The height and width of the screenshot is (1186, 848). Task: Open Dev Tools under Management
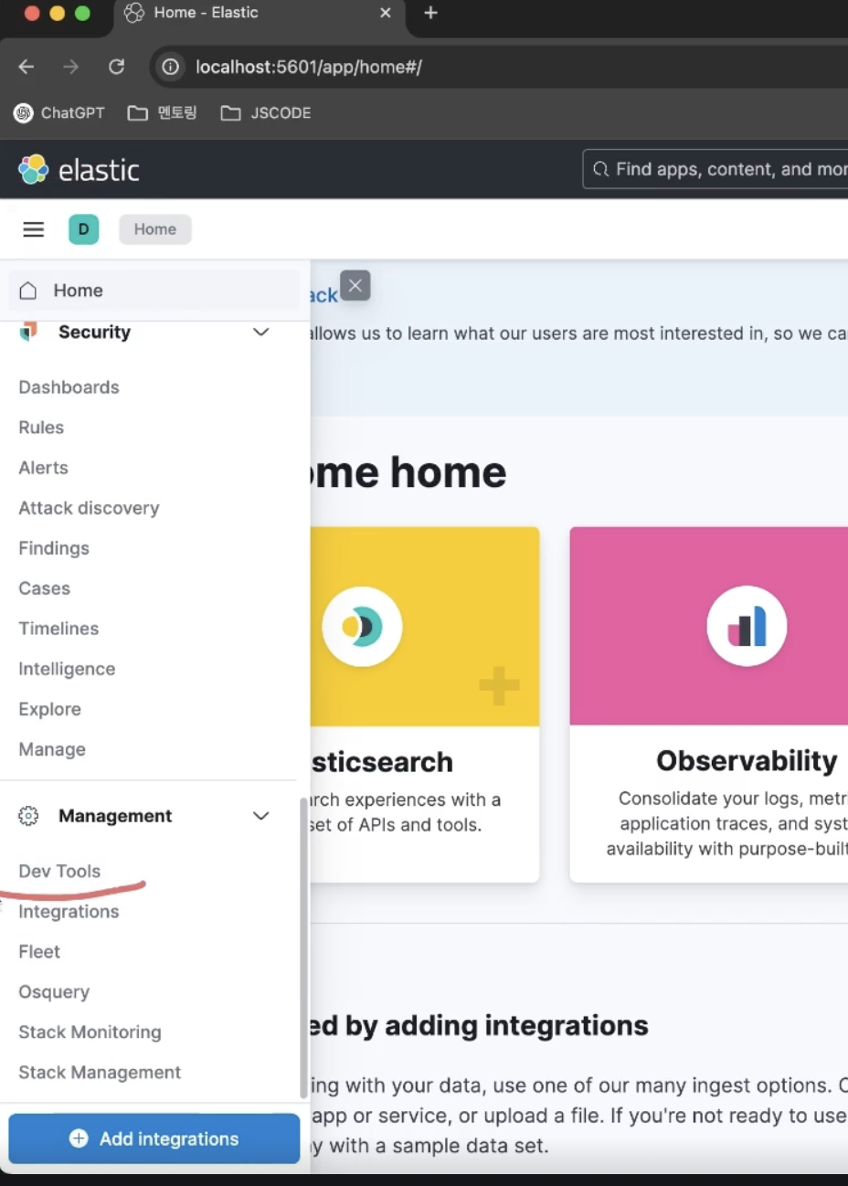(59, 872)
